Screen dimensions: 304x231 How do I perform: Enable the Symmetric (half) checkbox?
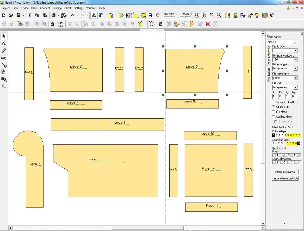point(273,102)
